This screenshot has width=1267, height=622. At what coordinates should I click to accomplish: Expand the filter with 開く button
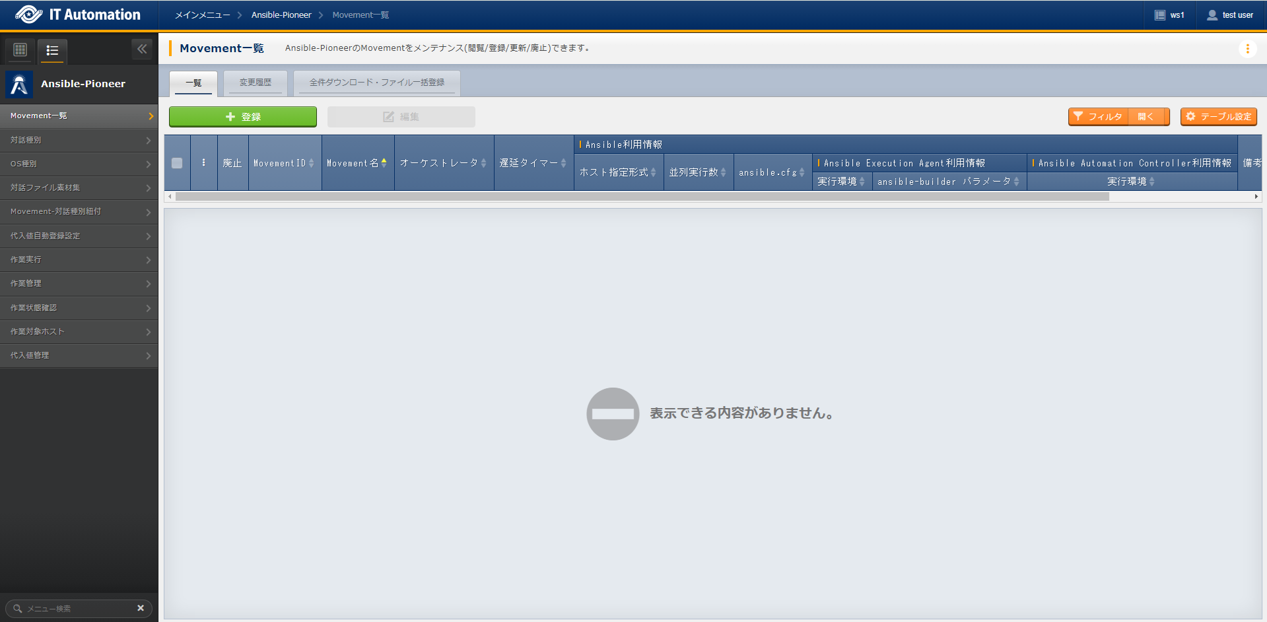[x=1148, y=117]
